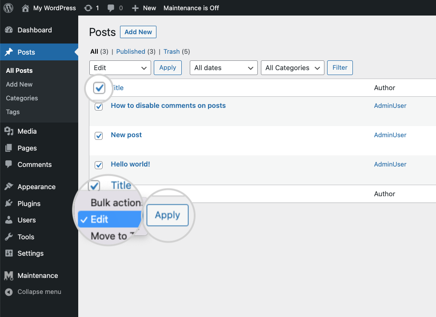The height and width of the screenshot is (317, 436).
Task: Click the Tools wrench icon
Action: (9, 237)
